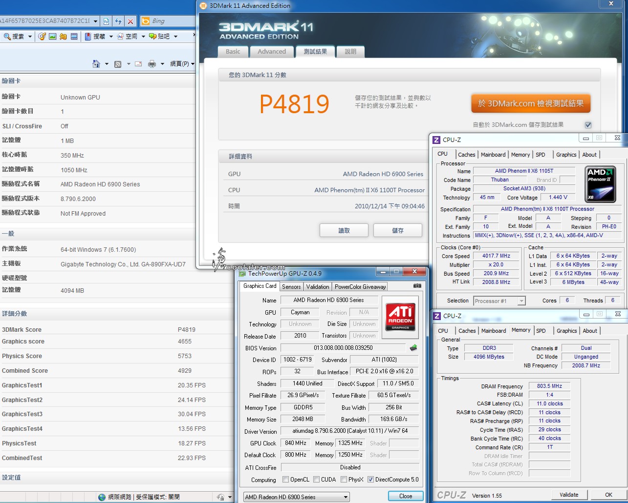Click the 空间 house toolbar icon
Image resolution: width=628 pixels, height=503 pixels.
point(120,36)
